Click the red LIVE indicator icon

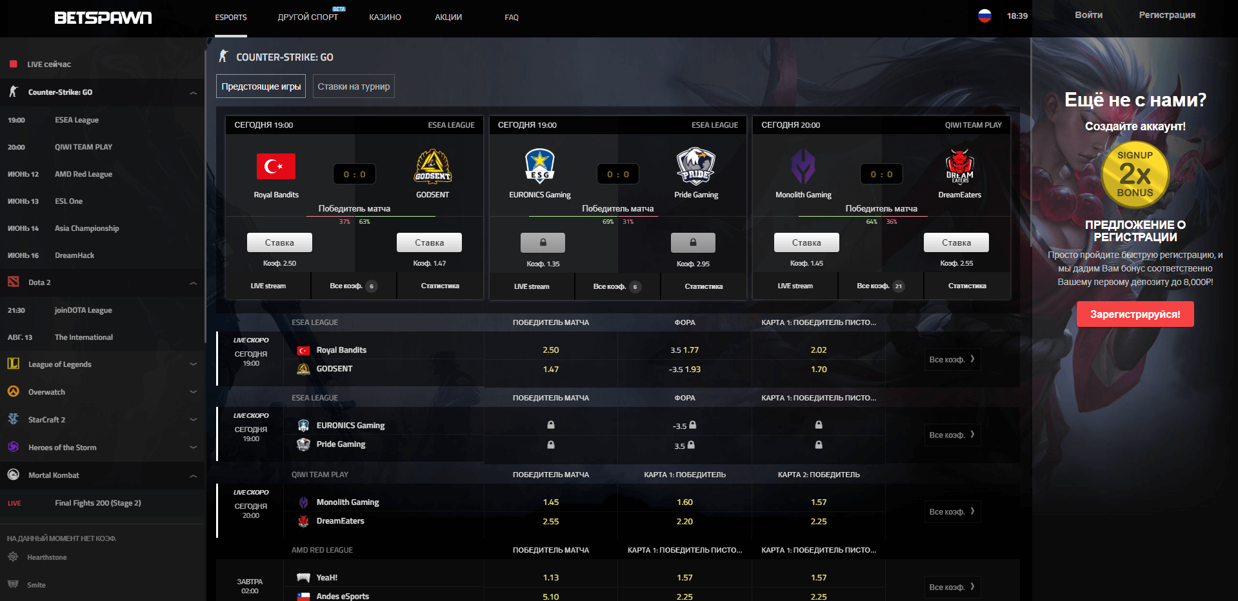pos(14,64)
